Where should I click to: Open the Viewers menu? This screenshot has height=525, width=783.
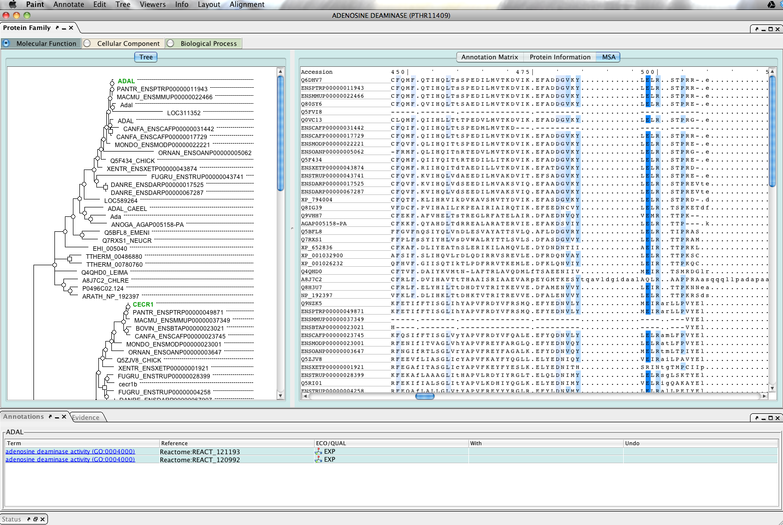pos(153,4)
